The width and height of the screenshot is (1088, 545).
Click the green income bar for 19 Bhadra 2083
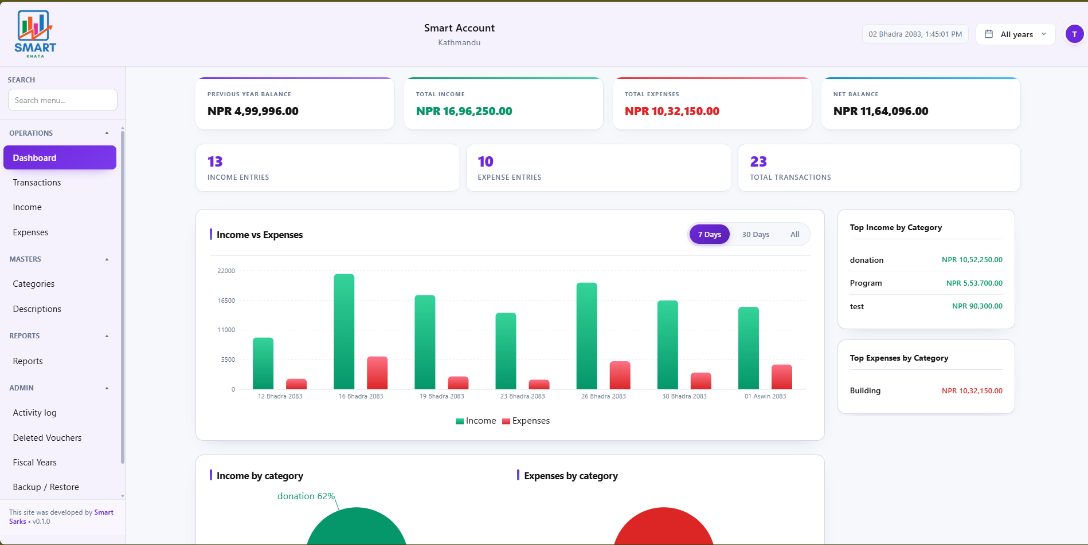pos(425,342)
